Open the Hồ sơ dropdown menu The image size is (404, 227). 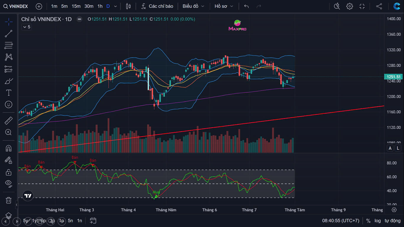(x=224, y=6)
